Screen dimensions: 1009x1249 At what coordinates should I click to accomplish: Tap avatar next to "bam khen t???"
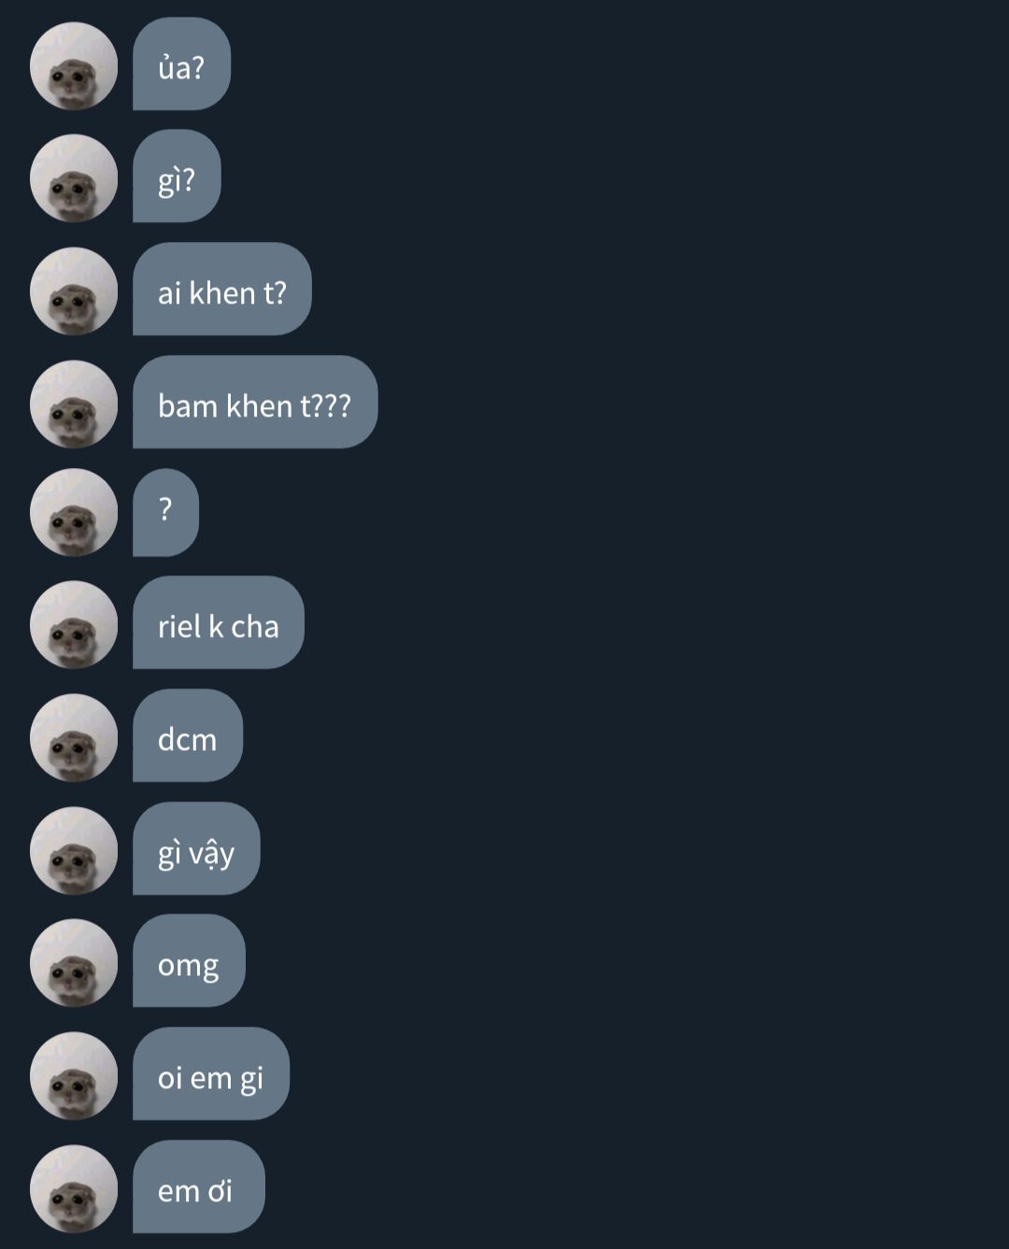(x=74, y=405)
